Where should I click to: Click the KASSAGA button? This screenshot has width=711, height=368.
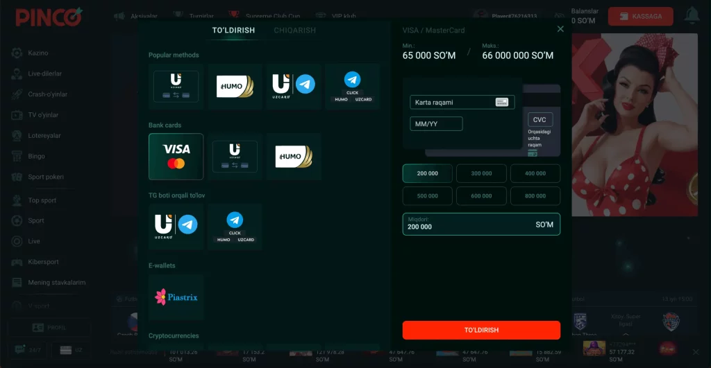[x=640, y=17]
